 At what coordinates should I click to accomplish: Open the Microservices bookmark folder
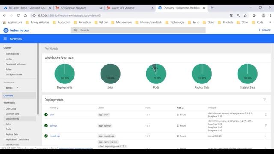pyautogui.click(x=122, y=22)
